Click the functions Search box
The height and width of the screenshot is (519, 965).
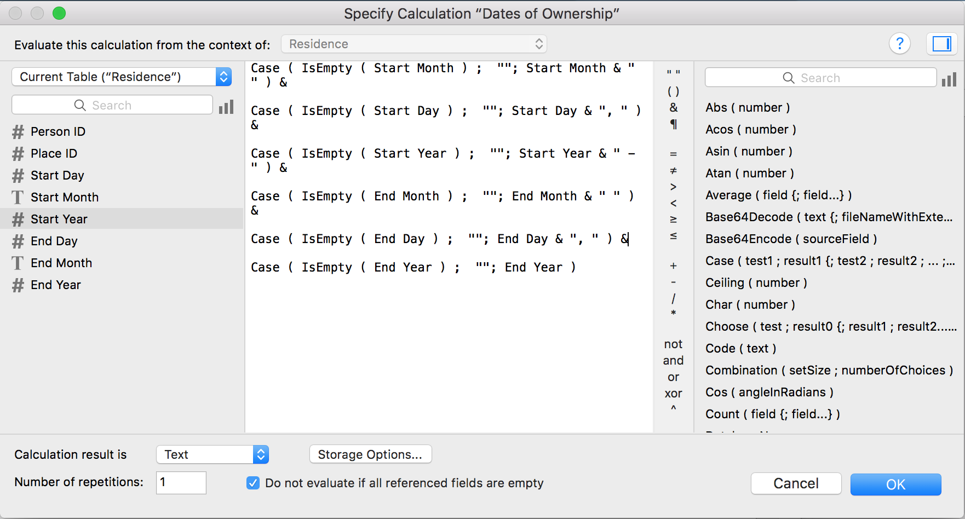[x=820, y=78]
